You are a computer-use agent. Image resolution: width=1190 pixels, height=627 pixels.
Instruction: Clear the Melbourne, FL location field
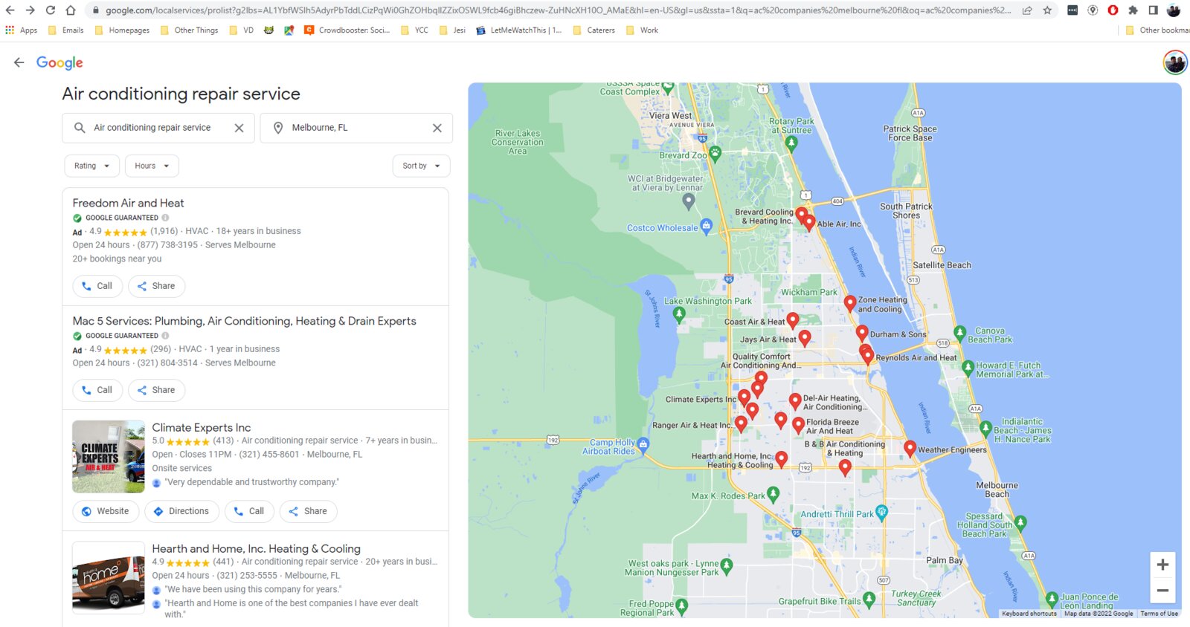point(437,128)
